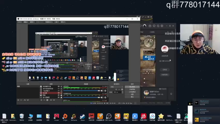Image resolution: width=220 pixels, height=124 pixels.
Task: Click Start Recording button in OBS controls
Action: pyautogui.click(x=132, y=89)
